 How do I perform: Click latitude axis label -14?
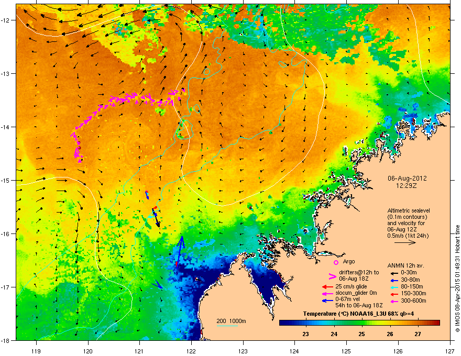pyautogui.click(x=6, y=127)
